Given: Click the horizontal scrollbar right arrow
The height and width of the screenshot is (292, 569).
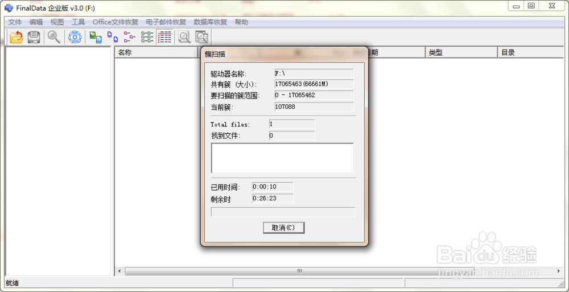Looking at the screenshot, I should pyautogui.click(x=559, y=272).
